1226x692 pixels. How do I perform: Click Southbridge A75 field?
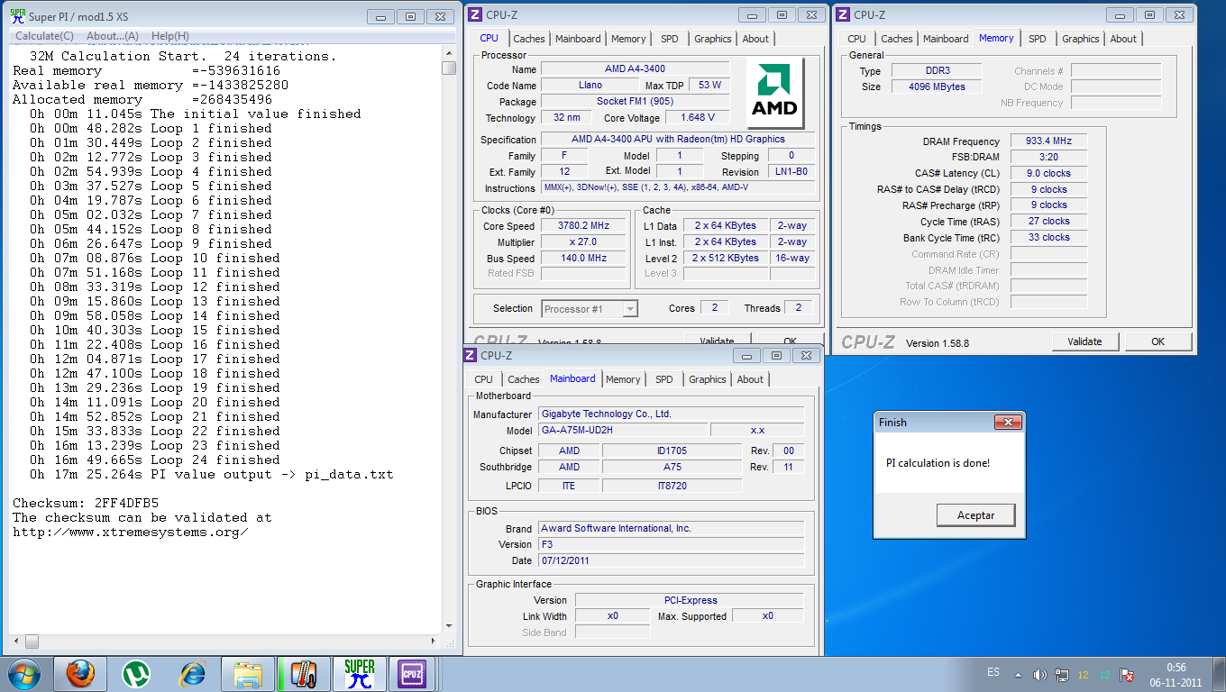(672, 467)
